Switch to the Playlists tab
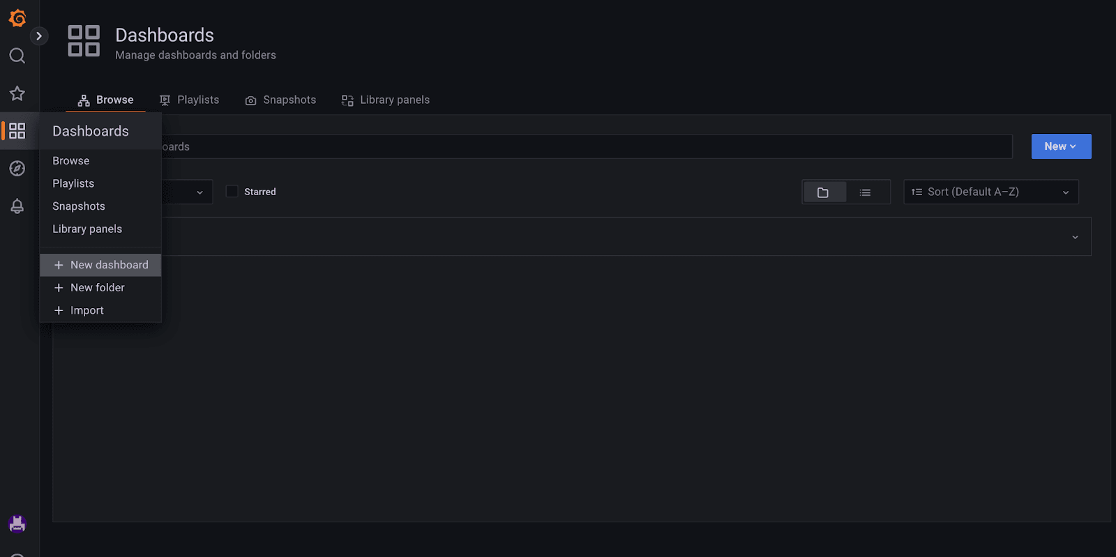The height and width of the screenshot is (557, 1116). coord(189,100)
